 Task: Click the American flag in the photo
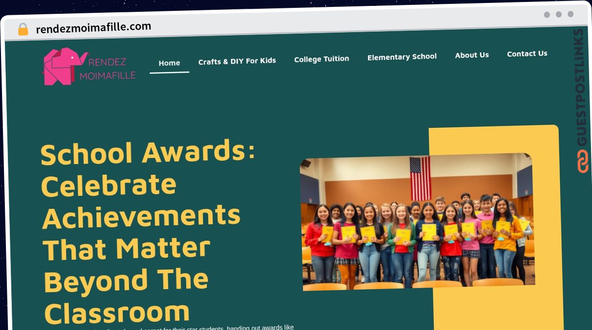click(420, 178)
